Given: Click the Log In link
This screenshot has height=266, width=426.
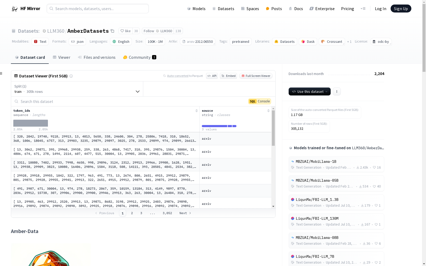Looking at the screenshot, I should (x=380, y=9).
